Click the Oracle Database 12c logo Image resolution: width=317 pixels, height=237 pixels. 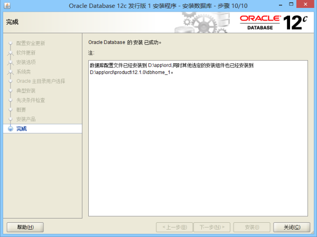pos(274,22)
